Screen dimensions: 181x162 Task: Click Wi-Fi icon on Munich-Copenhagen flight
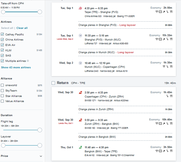(x=164, y=67)
